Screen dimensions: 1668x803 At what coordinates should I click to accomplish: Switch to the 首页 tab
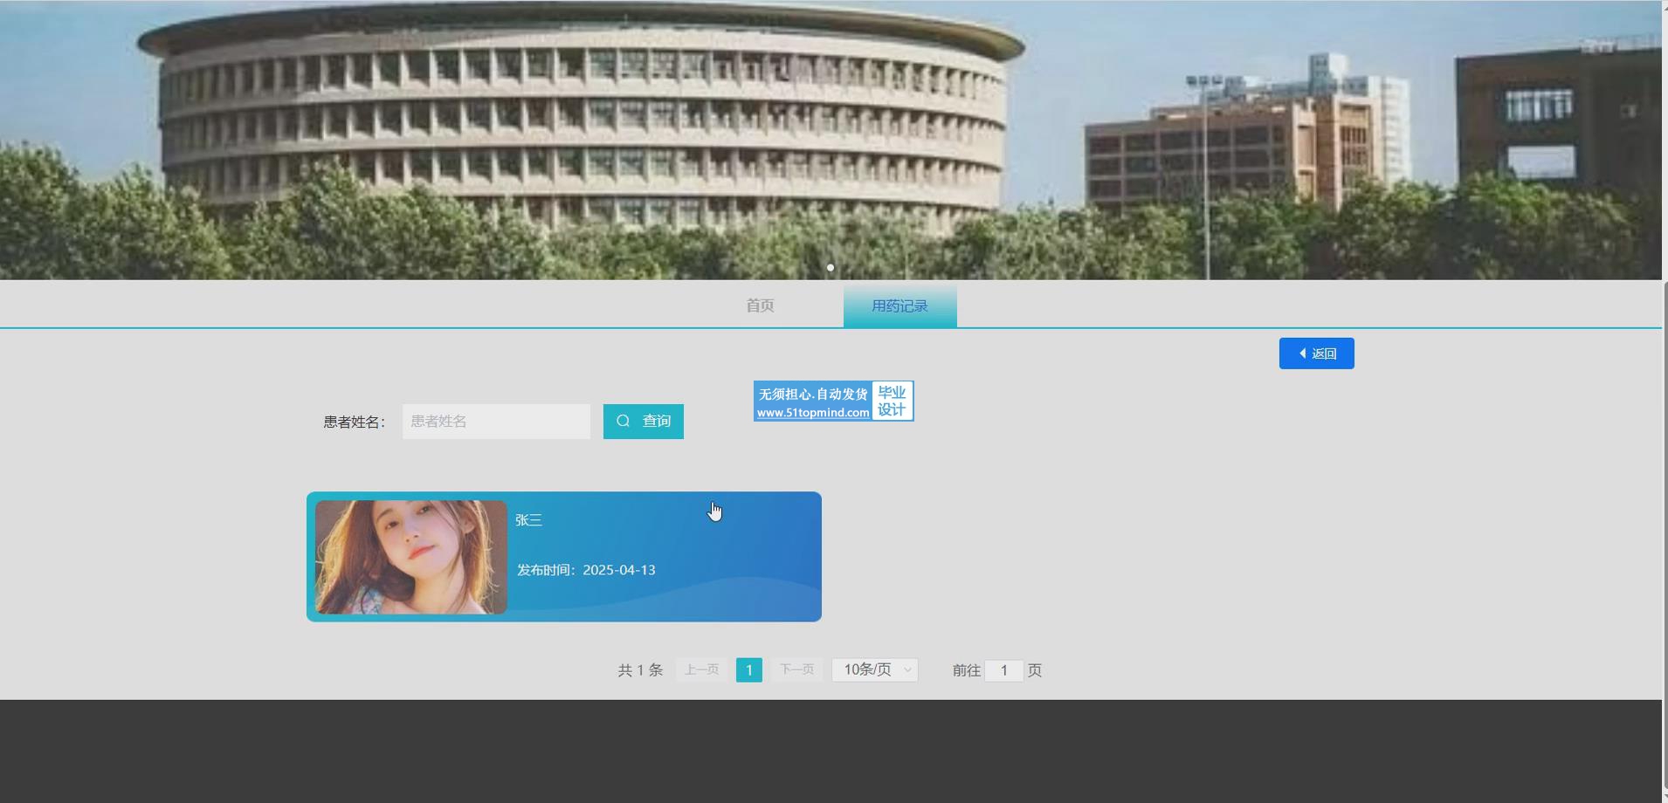click(760, 305)
